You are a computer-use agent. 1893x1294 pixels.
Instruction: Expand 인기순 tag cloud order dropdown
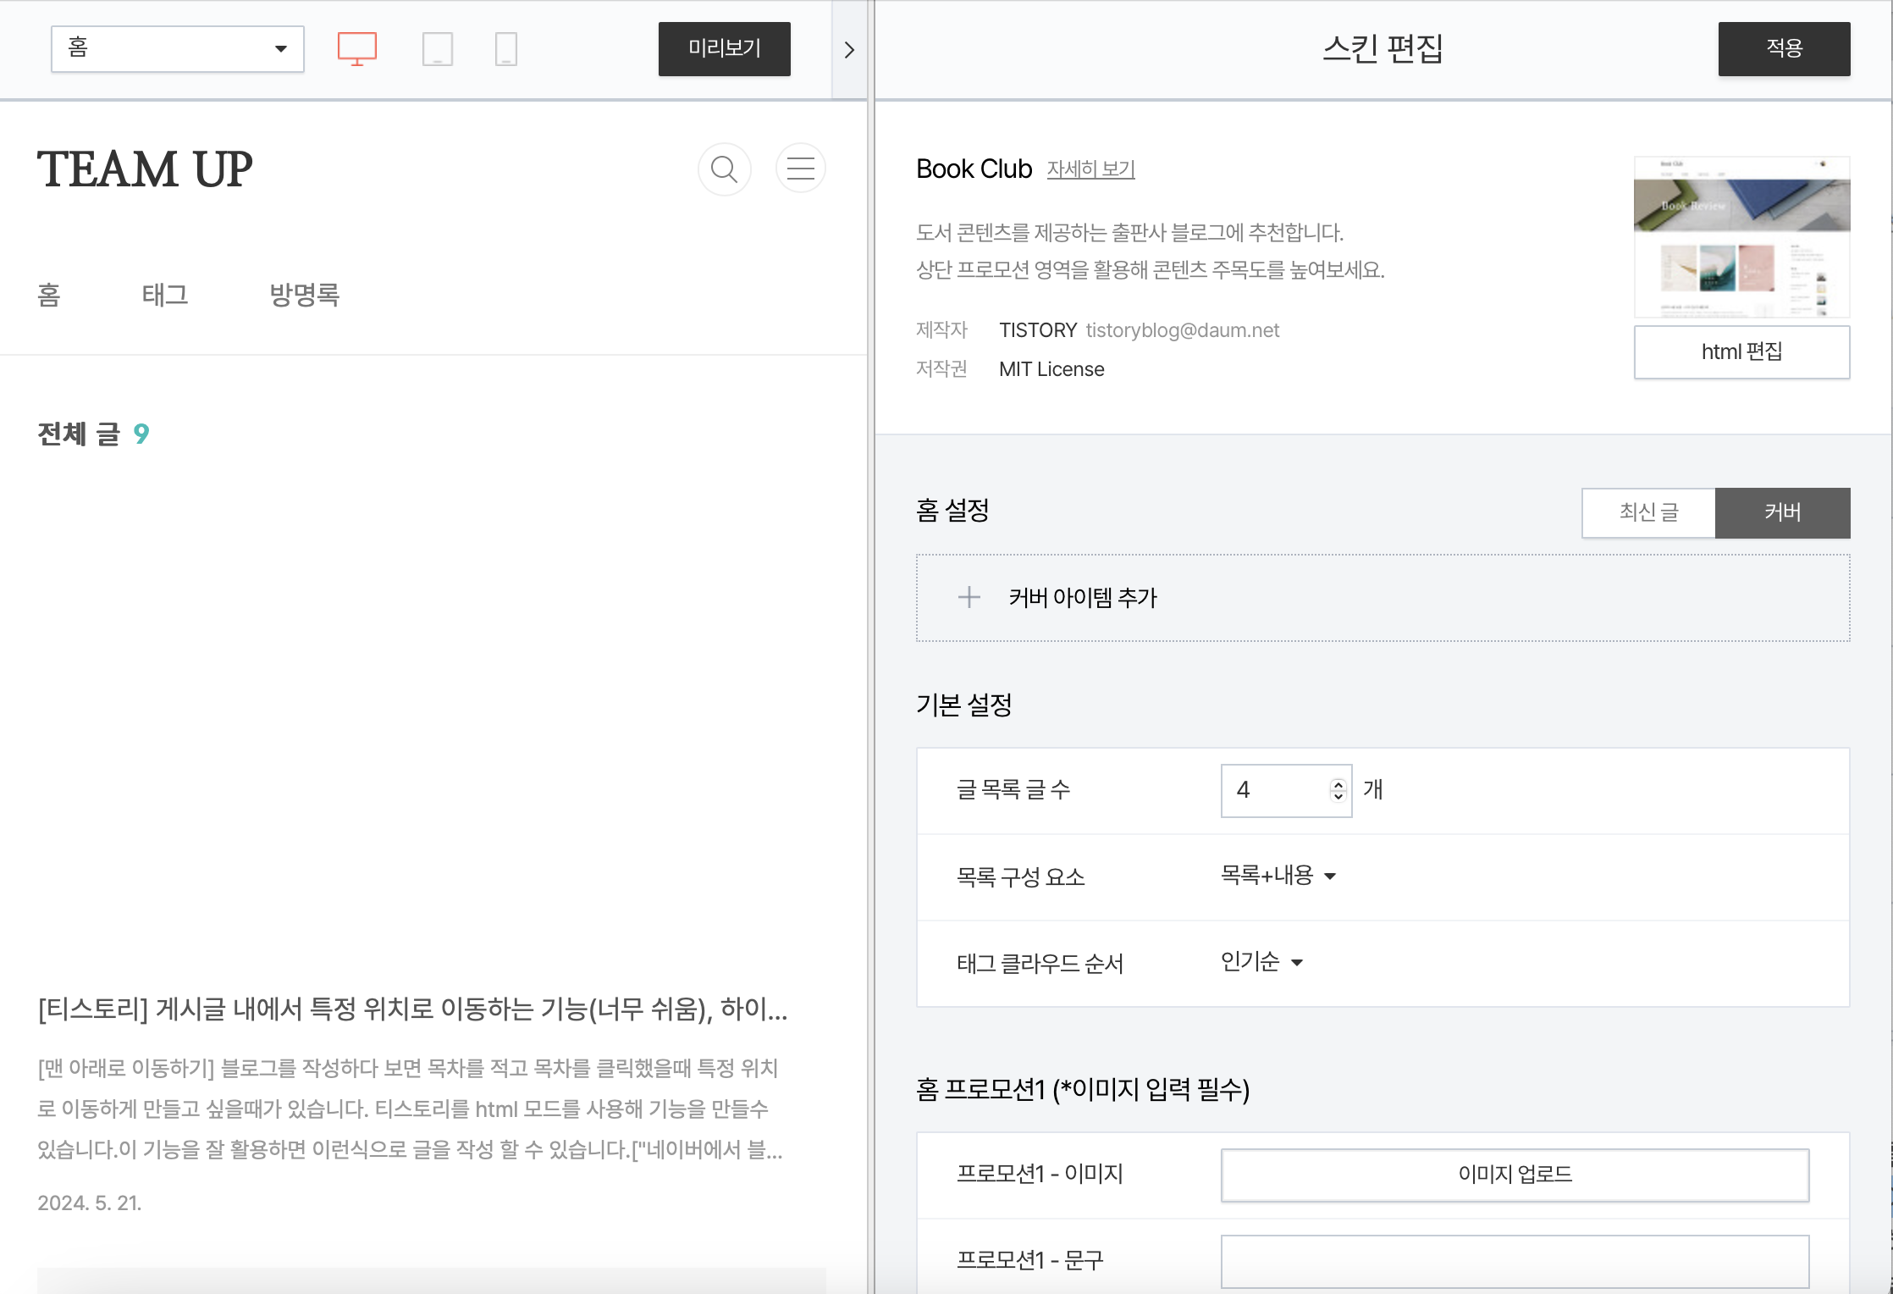point(1261,962)
